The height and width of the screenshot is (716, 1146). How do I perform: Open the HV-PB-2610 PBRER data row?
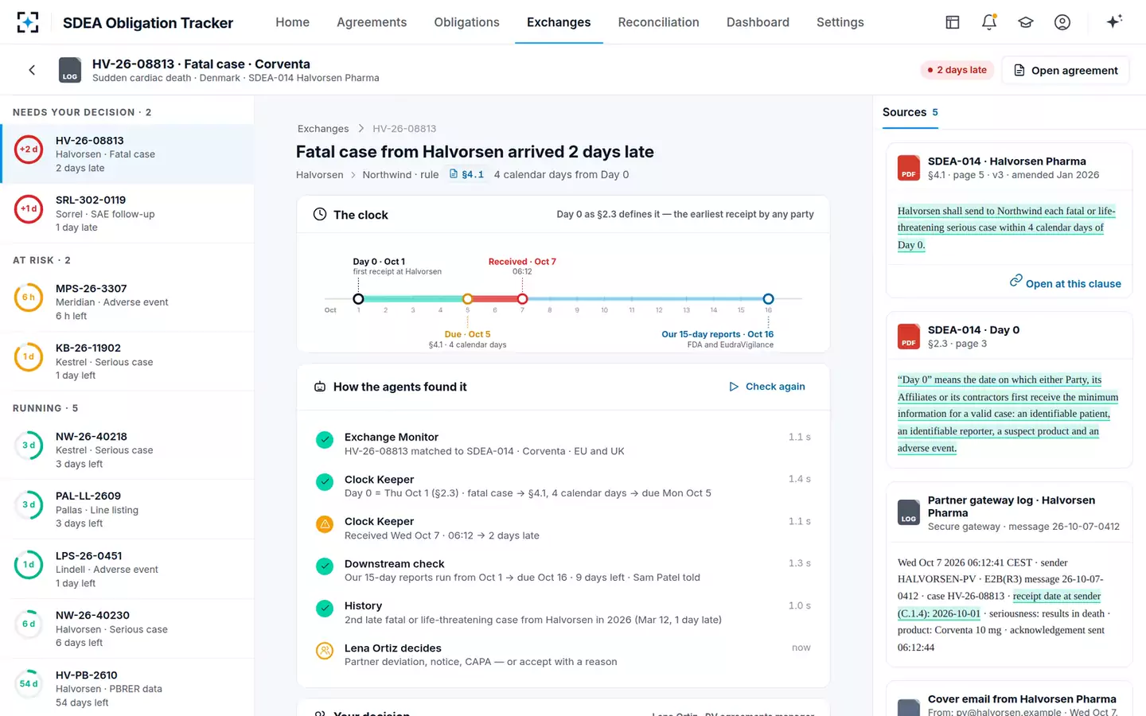[x=127, y=688]
